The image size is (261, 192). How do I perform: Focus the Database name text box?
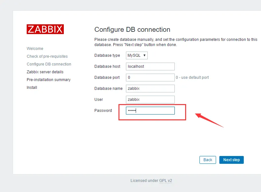[150, 89]
